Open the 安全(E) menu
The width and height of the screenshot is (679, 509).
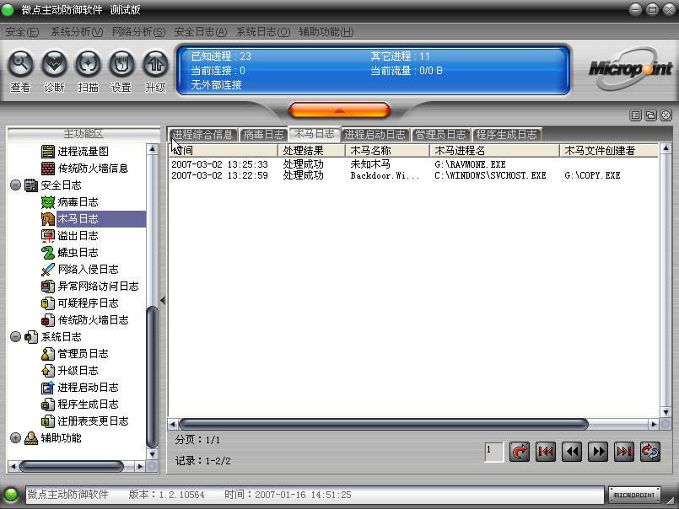22,32
